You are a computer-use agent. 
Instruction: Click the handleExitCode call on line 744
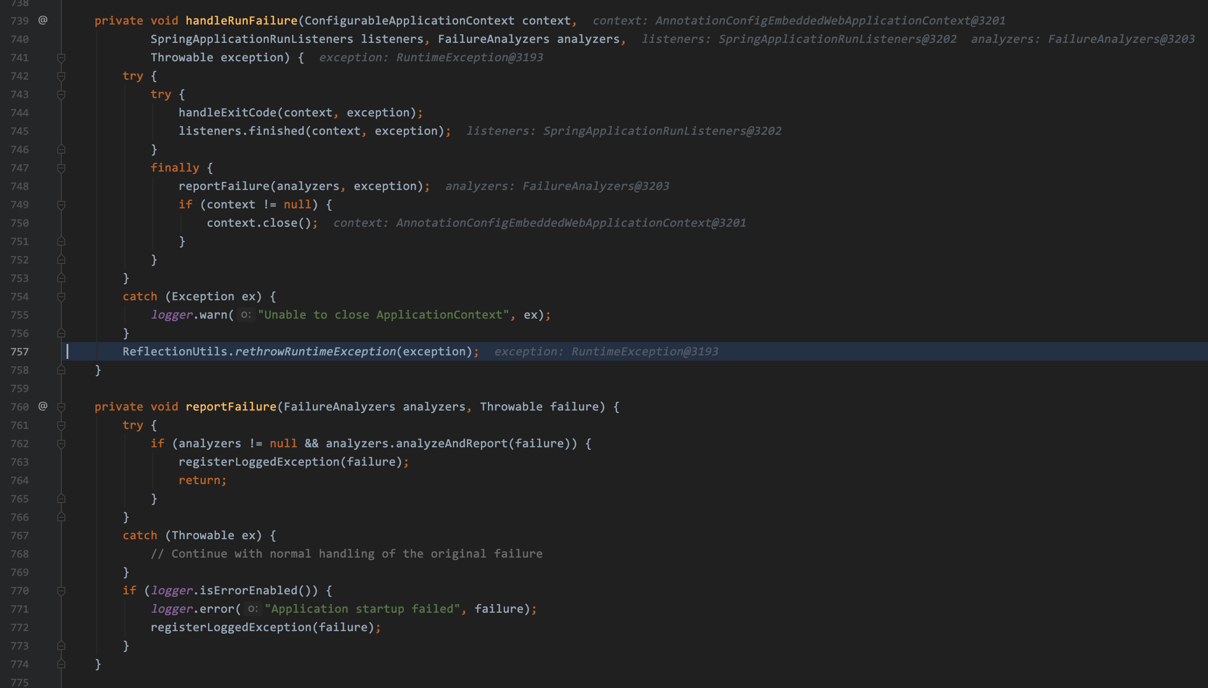(x=227, y=112)
